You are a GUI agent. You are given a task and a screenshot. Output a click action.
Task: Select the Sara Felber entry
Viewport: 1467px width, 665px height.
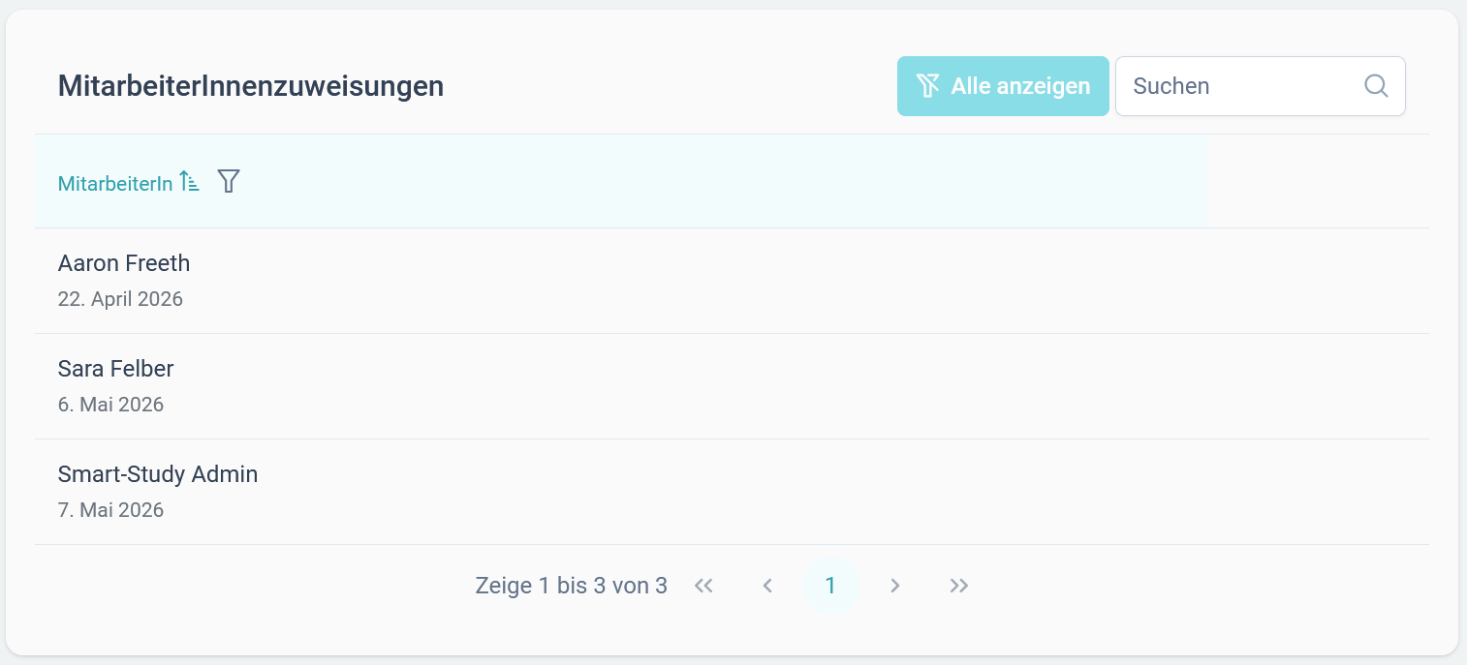732,386
